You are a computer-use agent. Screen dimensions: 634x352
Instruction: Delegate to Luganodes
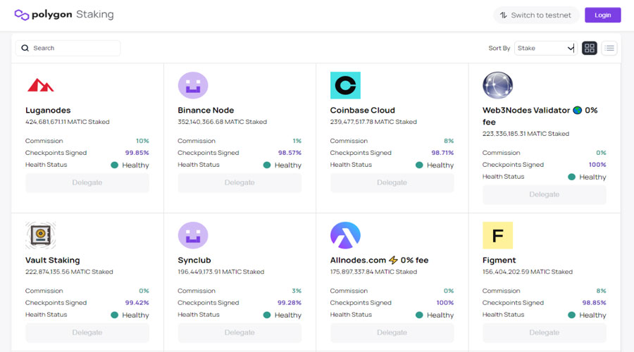coord(87,182)
